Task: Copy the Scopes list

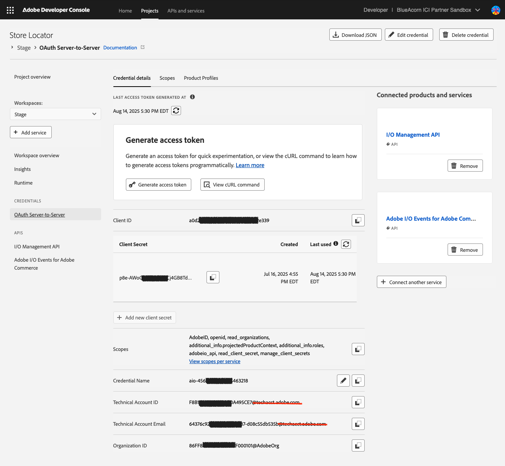Action: point(358,349)
